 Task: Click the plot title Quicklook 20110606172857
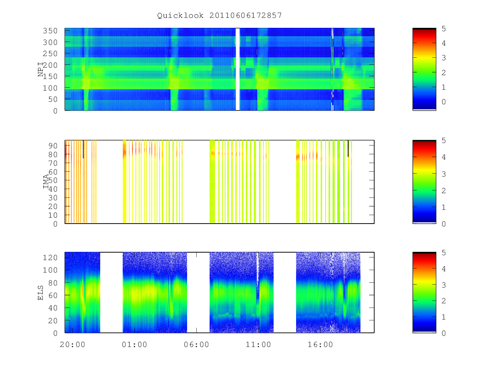[x=220, y=15]
